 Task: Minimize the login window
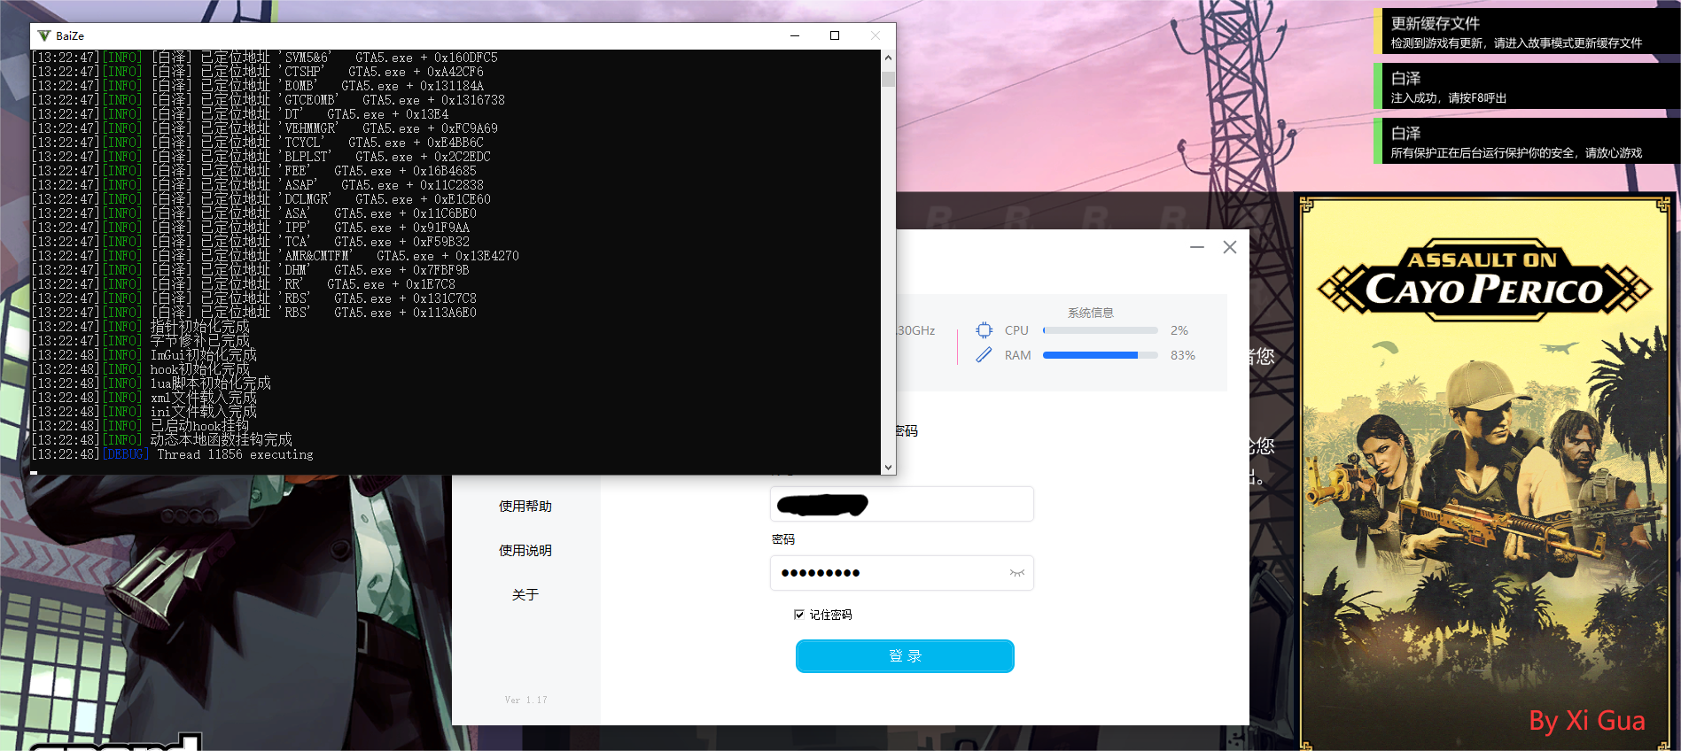coord(1197,247)
